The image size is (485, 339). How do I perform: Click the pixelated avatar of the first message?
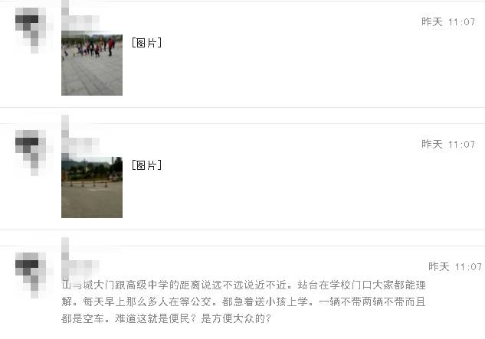(31, 30)
